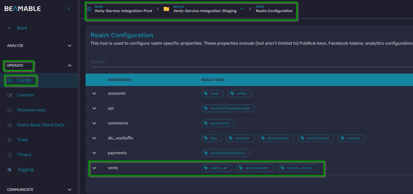Click the Trials sliders icon
Screen dimensions: 413x194
[10, 140]
